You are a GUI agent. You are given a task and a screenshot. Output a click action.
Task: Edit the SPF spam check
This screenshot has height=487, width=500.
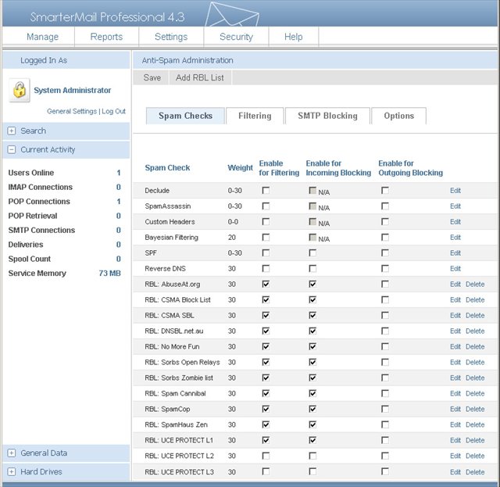[x=455, y=253]
